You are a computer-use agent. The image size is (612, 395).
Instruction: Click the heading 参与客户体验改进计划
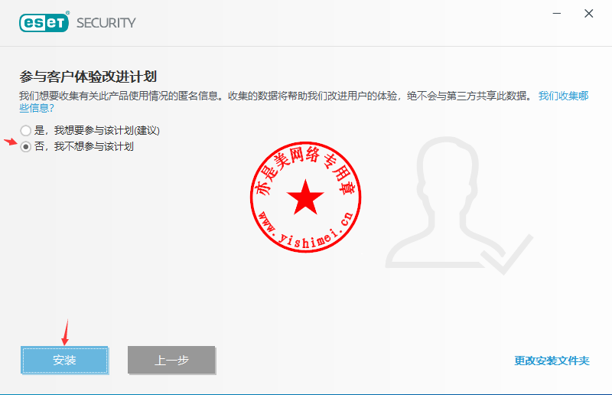click(x=88, y=77)
